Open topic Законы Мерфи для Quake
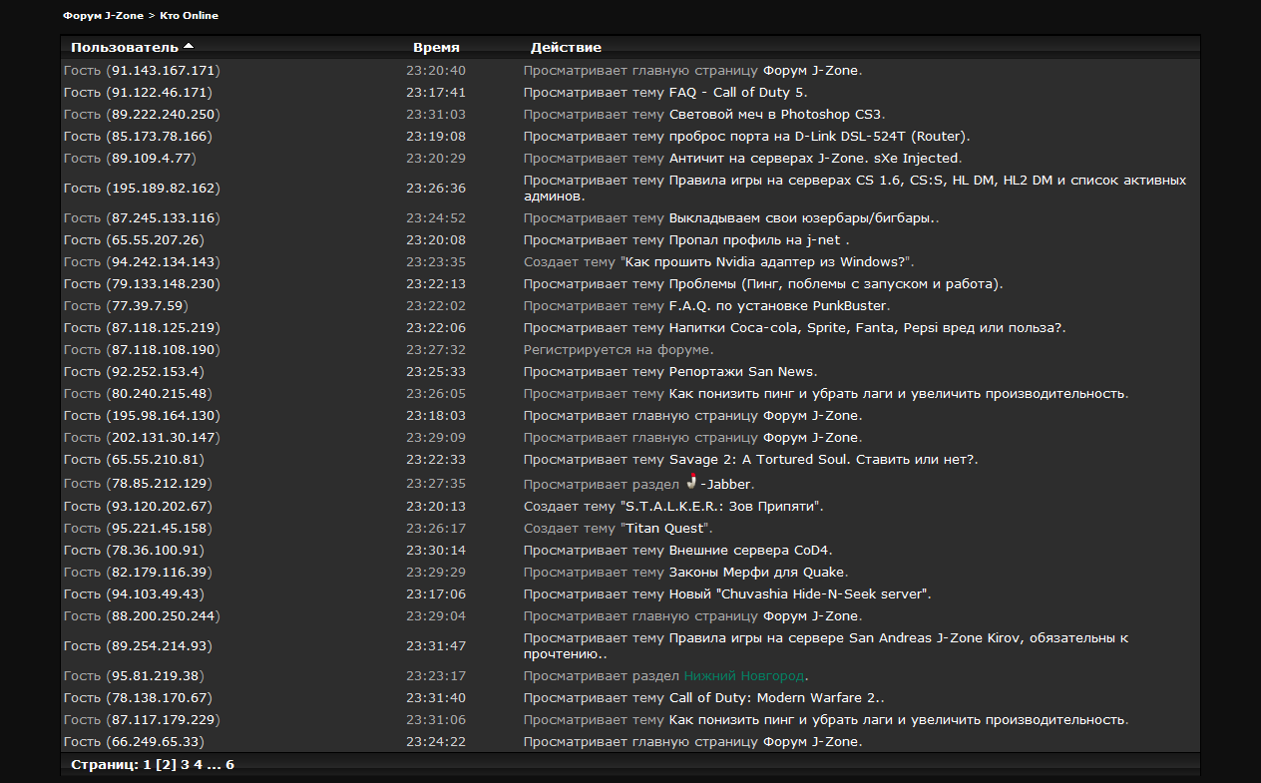Viewport: 1261px width, 783px height. pyautogui.click(x=756, y=573)
